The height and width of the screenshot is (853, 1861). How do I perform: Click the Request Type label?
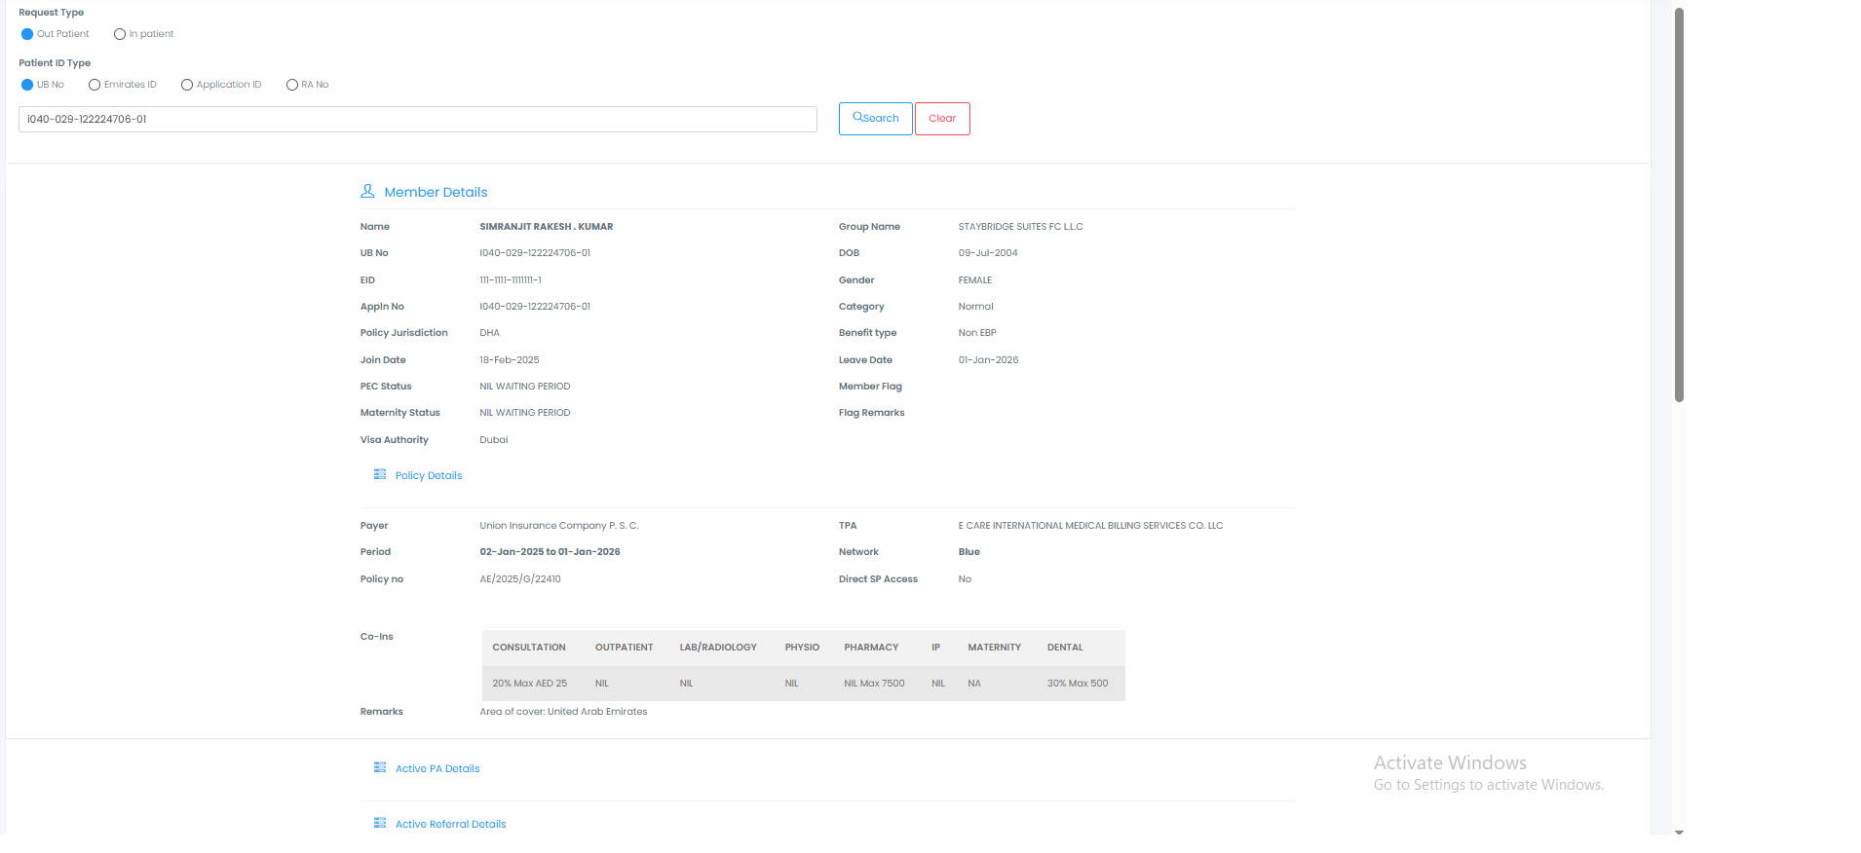[52, 13]
